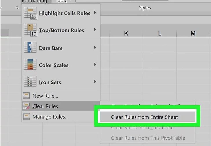Click the Top/Bottom Rules icon
Image resolution: width=211 pixels, height=146 pixels.
click(30, 30)
